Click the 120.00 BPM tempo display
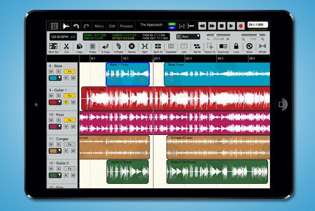 coord(59,37)
